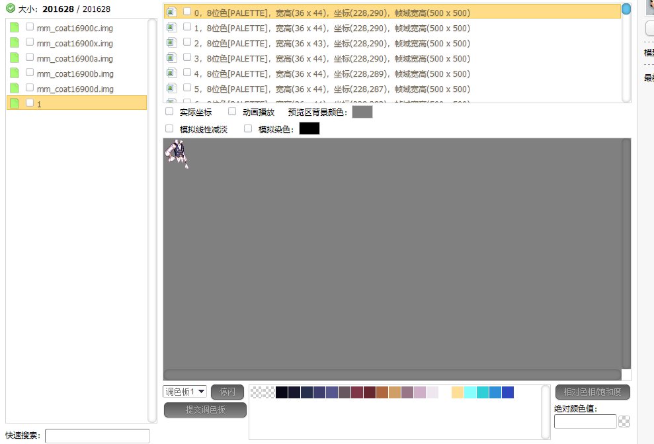Viewport: 654px width, 444px height.
Task: Click the 停闪 button
Action: pyautogui.click(x=227, y=392)
